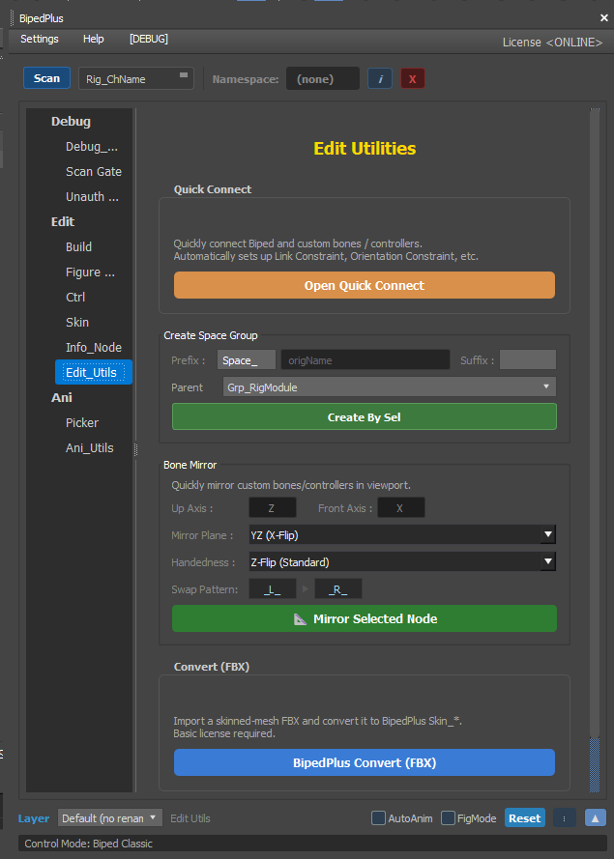This screenshot has height=859, width=614.
Task: Click the Swap Pattern _L_ field
Action: click(273, 588)
